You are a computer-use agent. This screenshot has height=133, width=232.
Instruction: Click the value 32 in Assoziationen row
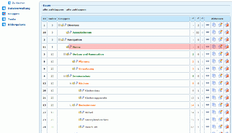pos(198,33)
